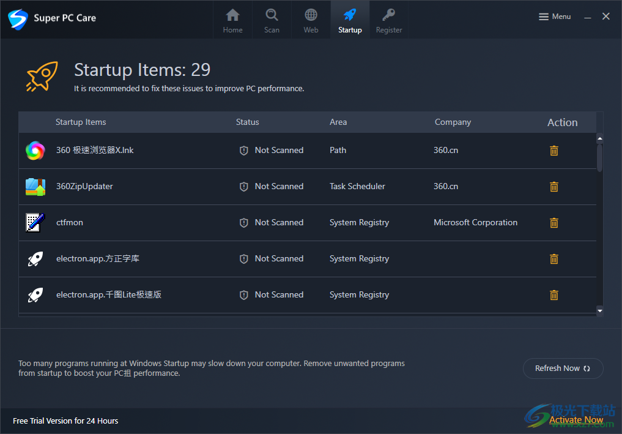Click rocket icon for electron.app.千图Lite极速版
Screen dimensions: 622x434
35,295
